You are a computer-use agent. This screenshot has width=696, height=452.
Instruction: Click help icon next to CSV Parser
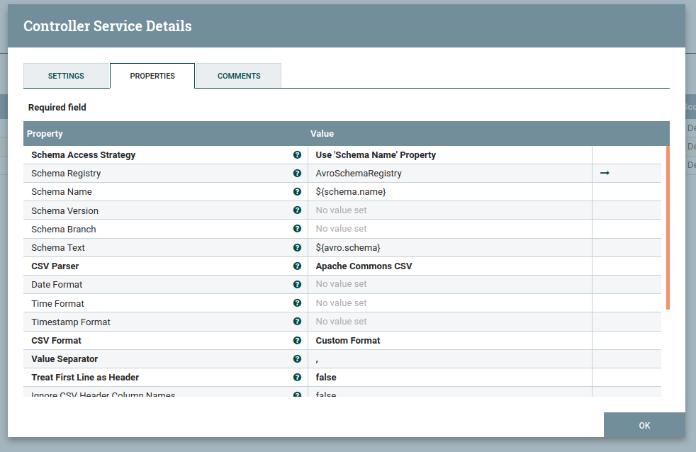pyautogui.click(x=297, y=266)
